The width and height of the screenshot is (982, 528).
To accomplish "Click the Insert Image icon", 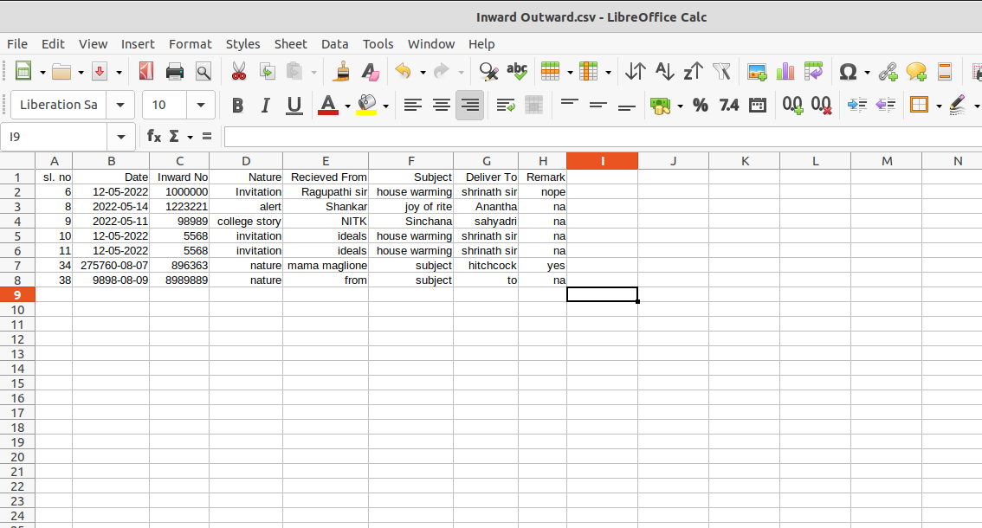I will point(757,72).
